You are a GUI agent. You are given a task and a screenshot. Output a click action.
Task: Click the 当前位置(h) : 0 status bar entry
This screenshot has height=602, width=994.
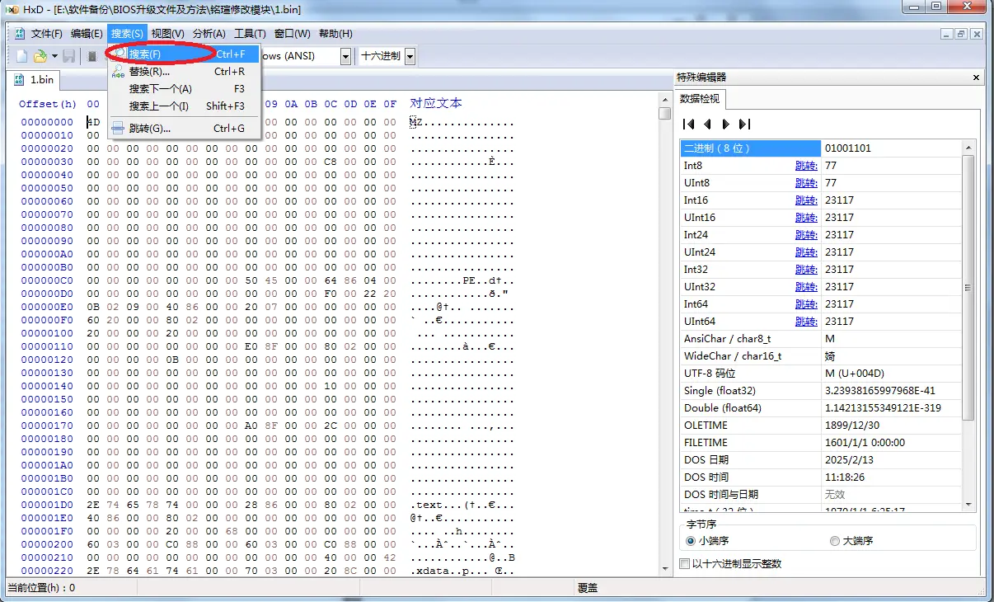pos(41,588)
